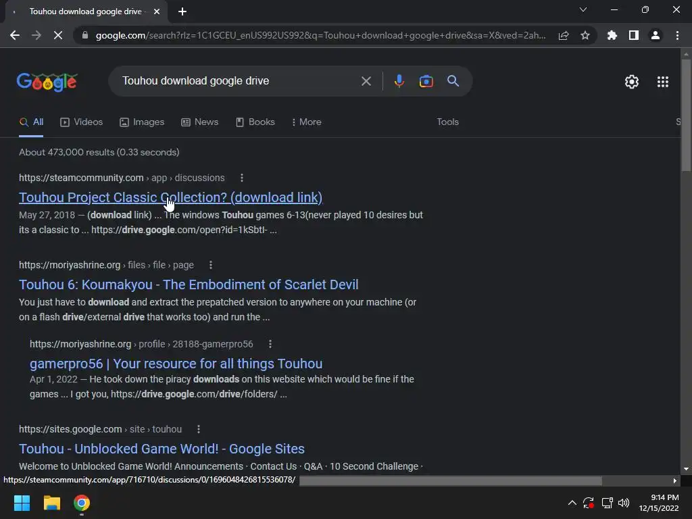The width and height of the screenshot is (692, 519).
Task: Search by image with camera icon
Action: tap(426, 81)
